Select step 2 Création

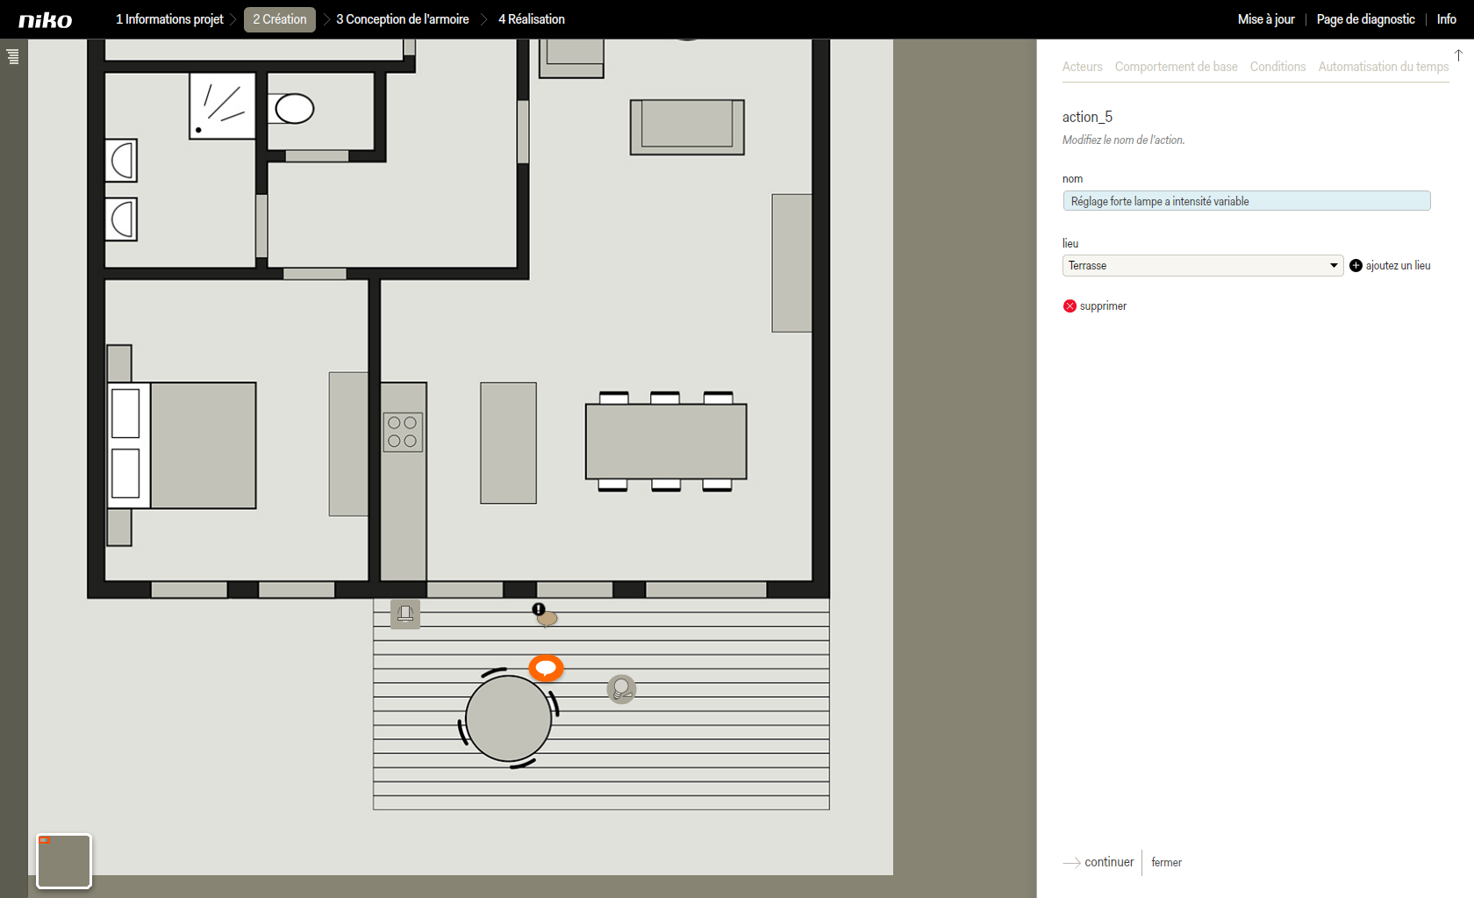tap(280, 19)
